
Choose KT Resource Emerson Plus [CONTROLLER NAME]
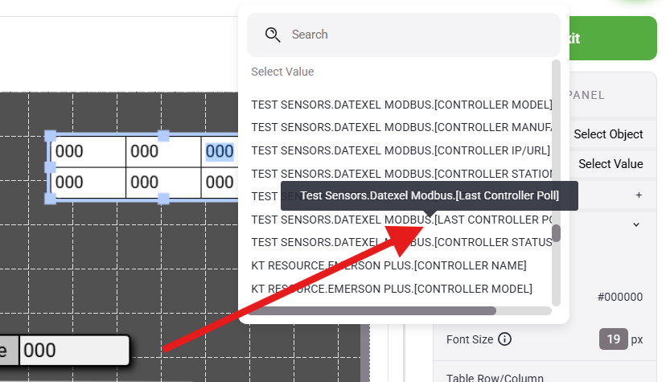tap(388, 265)
